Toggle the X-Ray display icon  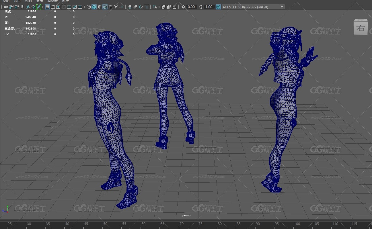(x=163, y=7)
